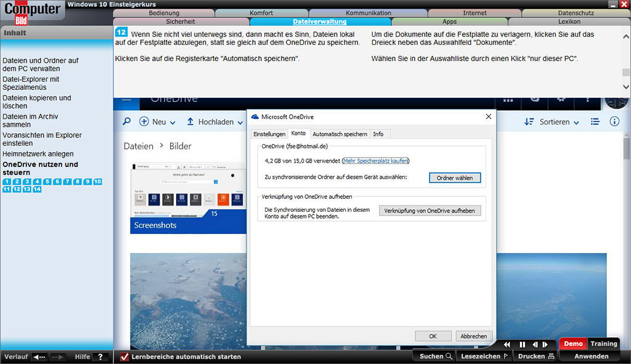The image size is (631, 364).
Task: Go to lesson step 12
Action: click(17, 189)
